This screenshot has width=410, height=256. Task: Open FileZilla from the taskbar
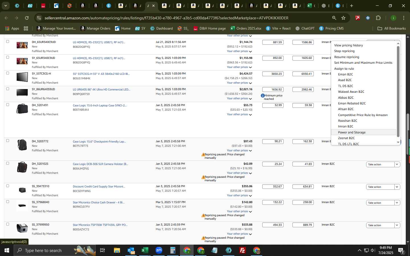[x=243, y=250]
